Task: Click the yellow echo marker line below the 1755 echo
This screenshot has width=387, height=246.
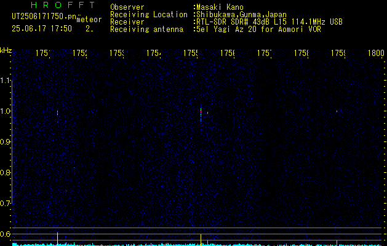Action: [201, 240]
